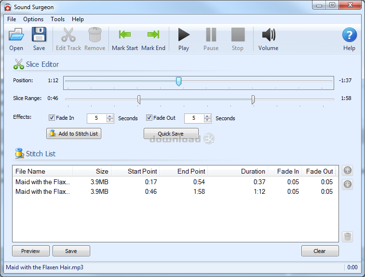Click the Position slider thumb
Image resolution: width=365 pixels, height=277 pixels.
[178, 81]
